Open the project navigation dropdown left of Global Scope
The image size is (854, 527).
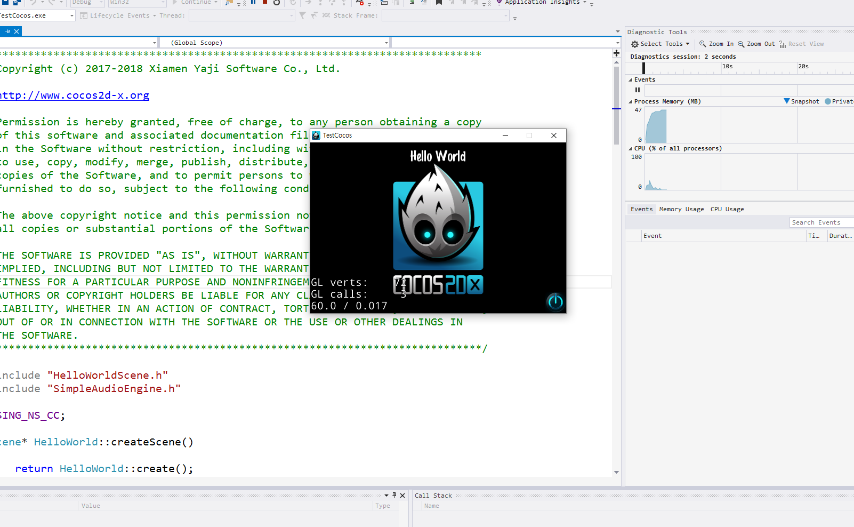pyautogui.click(x=155, y=43)
